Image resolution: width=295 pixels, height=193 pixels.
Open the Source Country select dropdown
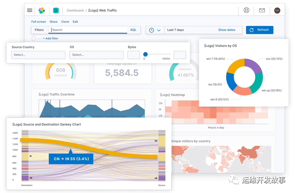tap(38, 55)
